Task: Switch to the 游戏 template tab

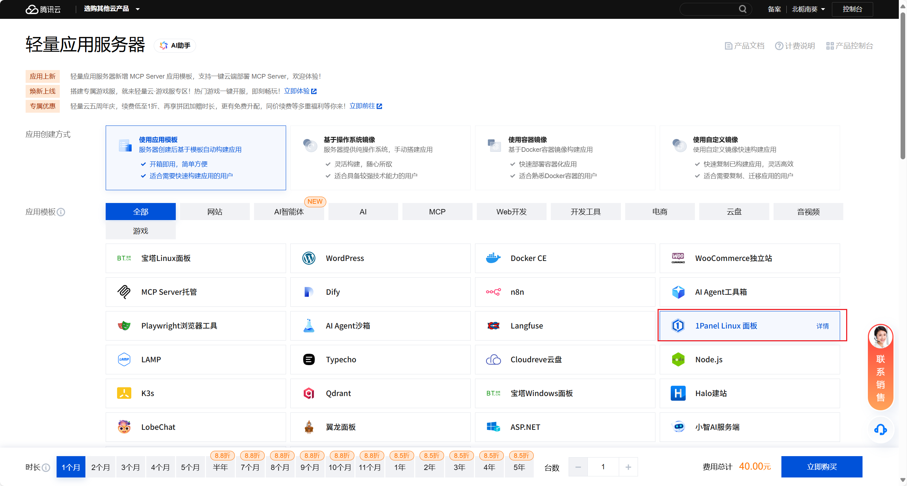Action: pyautogui.click(x=141, y=231)
